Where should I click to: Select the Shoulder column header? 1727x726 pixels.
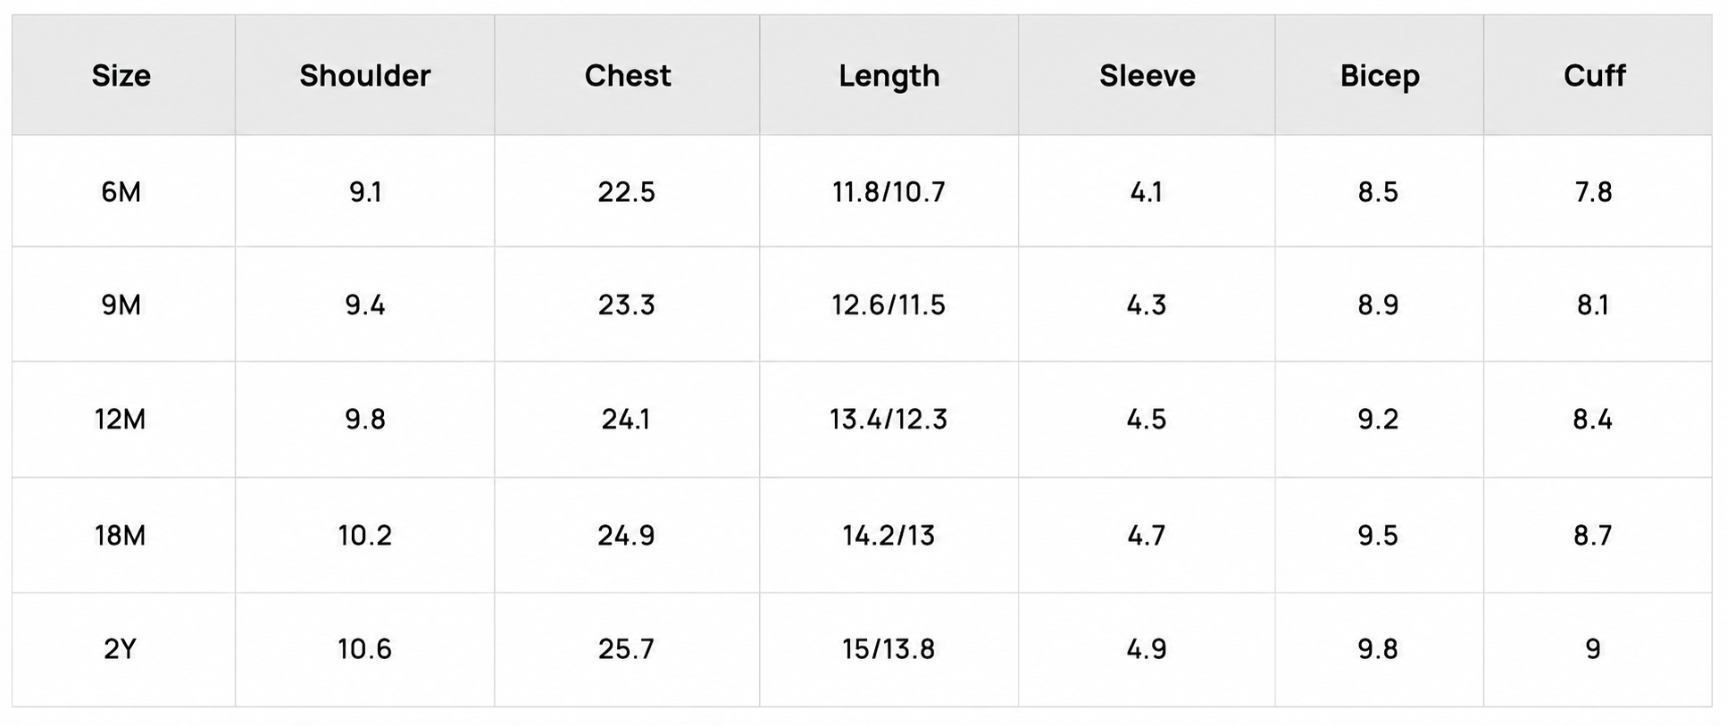click(364, 76)
